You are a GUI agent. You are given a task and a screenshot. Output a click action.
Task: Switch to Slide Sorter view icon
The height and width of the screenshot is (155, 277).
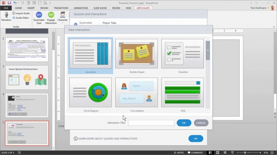(218, 153)
